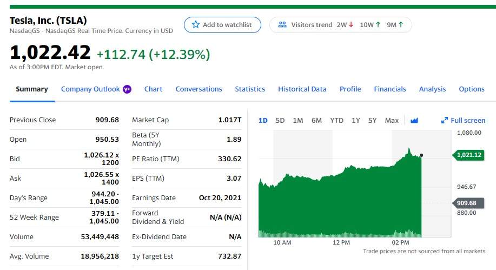Click the star icon in Add to watchlist
The image size is (496, 270).
click(x=196, y=24)
